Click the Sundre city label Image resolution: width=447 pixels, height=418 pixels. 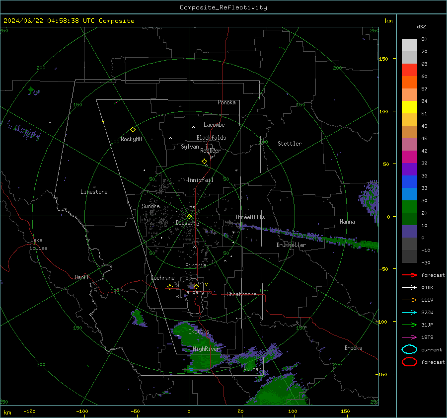click(150, 206)
